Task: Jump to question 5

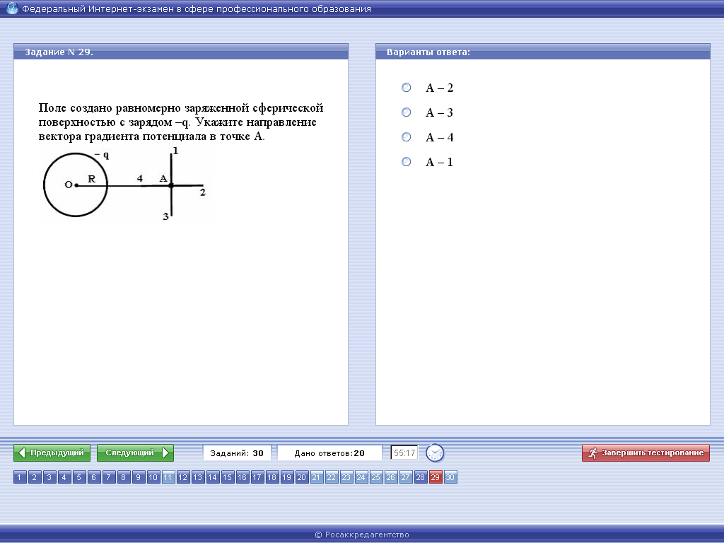Action: point(79,477)
